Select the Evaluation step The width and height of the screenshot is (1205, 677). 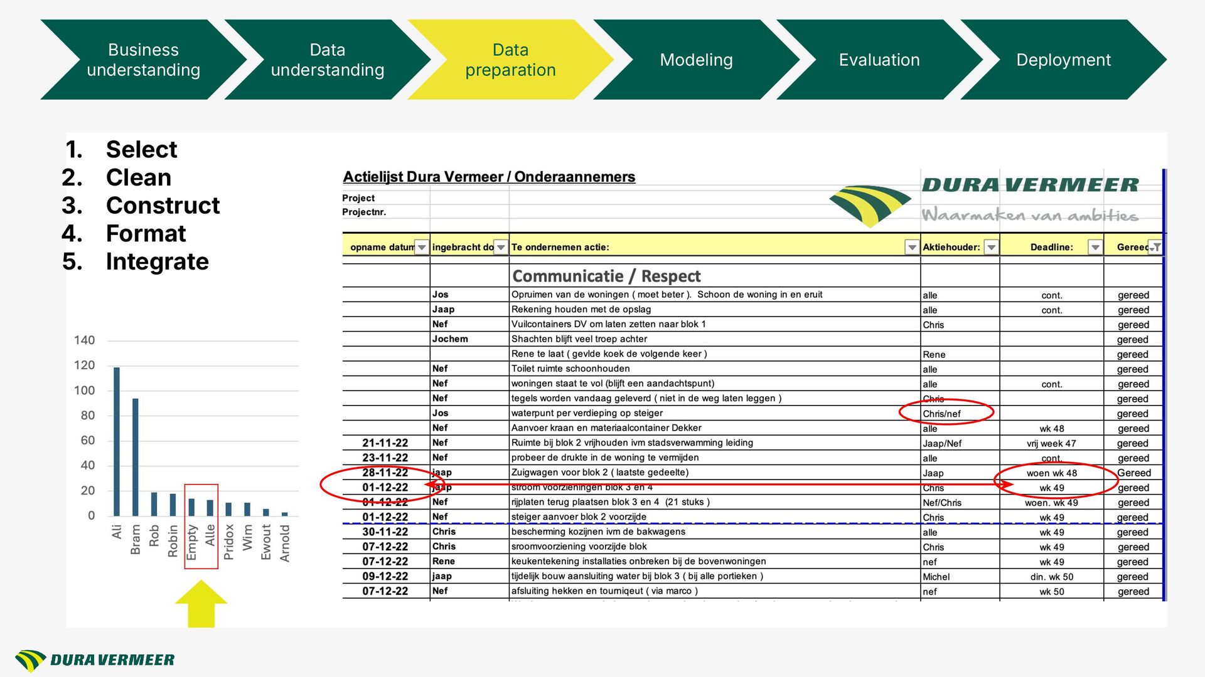tap(879, 60)
